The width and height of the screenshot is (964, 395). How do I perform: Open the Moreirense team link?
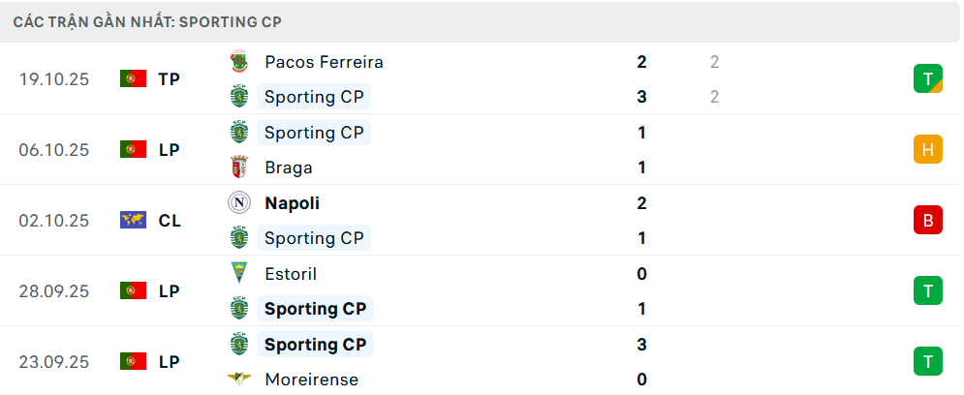point(311,380)
